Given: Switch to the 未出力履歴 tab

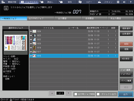Looking at the screenshot, I should point(121,18).
